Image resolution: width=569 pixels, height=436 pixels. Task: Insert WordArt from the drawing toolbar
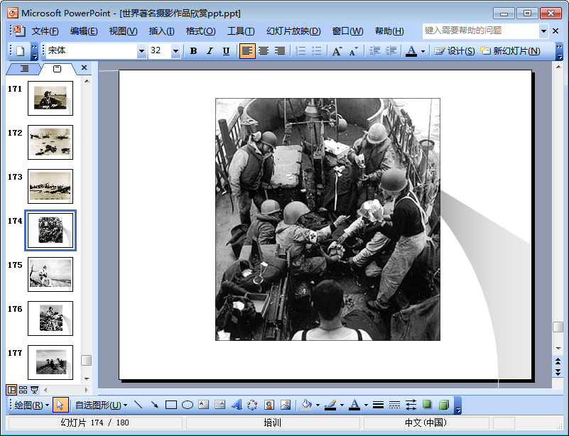237,405
